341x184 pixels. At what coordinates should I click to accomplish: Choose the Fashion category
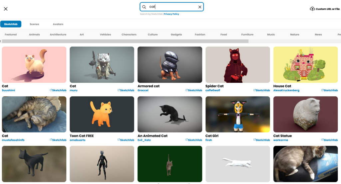tap(200, 35)
